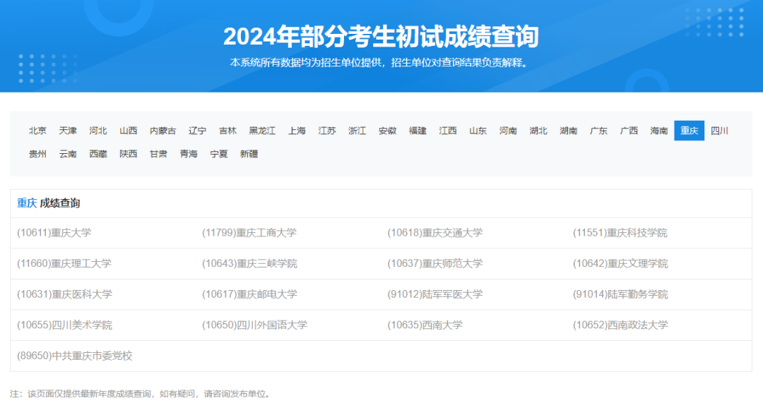Open (11799)重庆工商大学 link
The image size is (763, 410).
pyautogui.click(x=249, y=233)
